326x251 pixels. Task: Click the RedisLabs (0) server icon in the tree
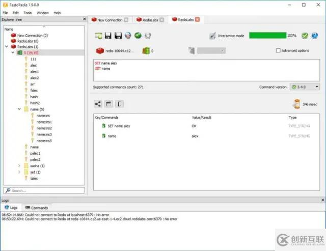tap(14, 41)
